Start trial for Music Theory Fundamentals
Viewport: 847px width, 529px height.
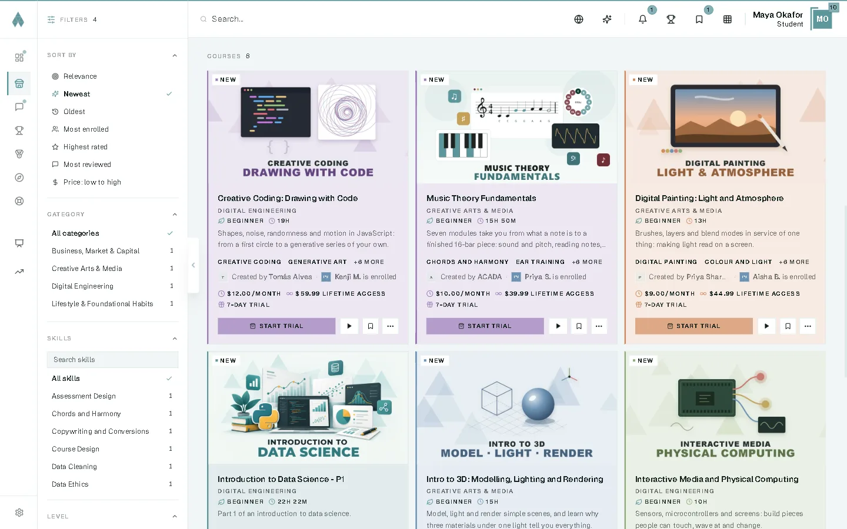tap(485, 326)
